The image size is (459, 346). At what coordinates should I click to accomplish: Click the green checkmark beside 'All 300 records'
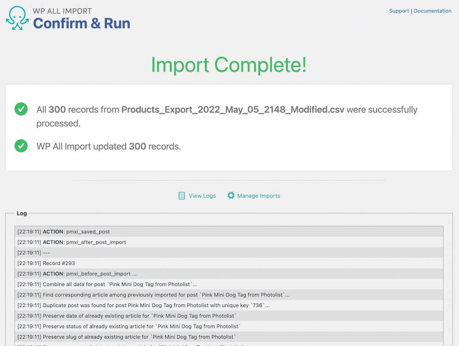[x=21, y=109]
